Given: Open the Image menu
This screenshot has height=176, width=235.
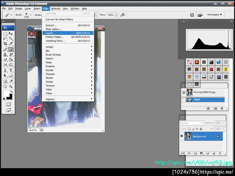Looking at the screenshot, I should (18, 9).
